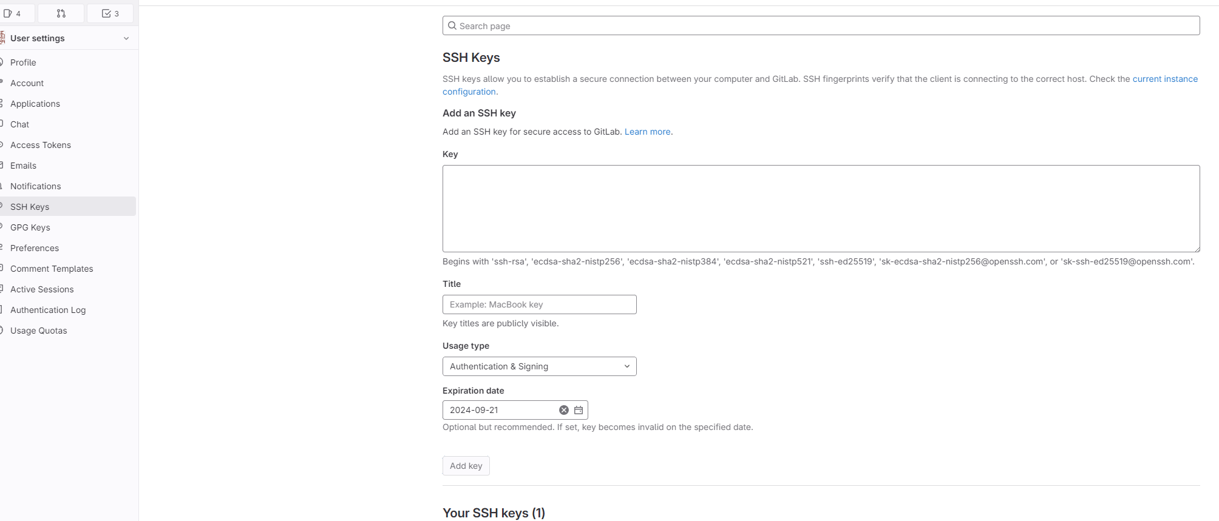Open the current instance configuration link

(x=1164, y=79)
